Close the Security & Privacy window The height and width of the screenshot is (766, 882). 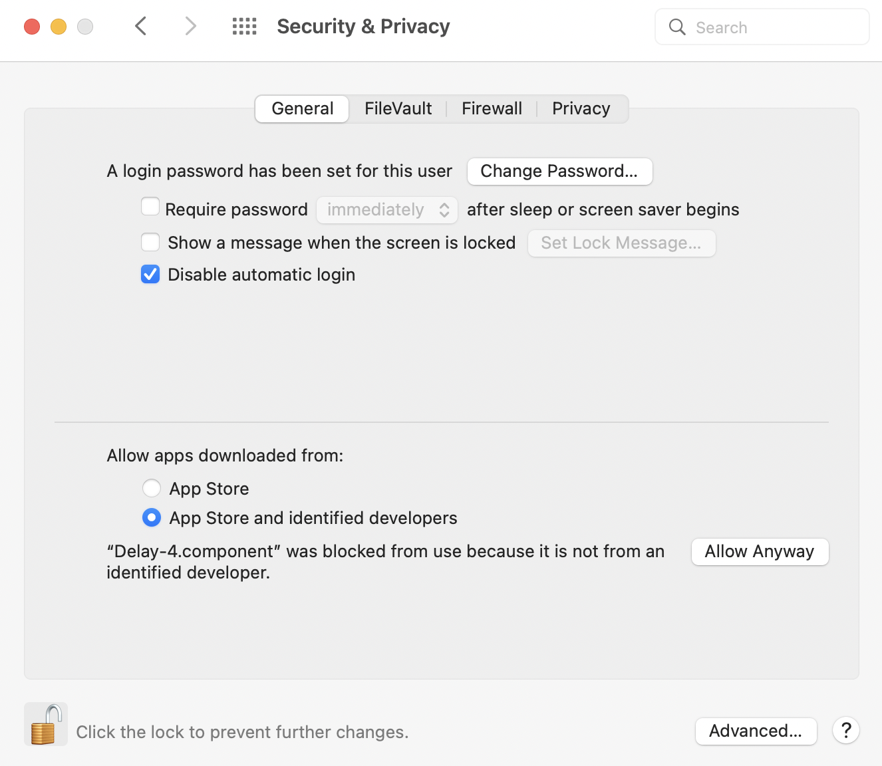coord(32,27)
